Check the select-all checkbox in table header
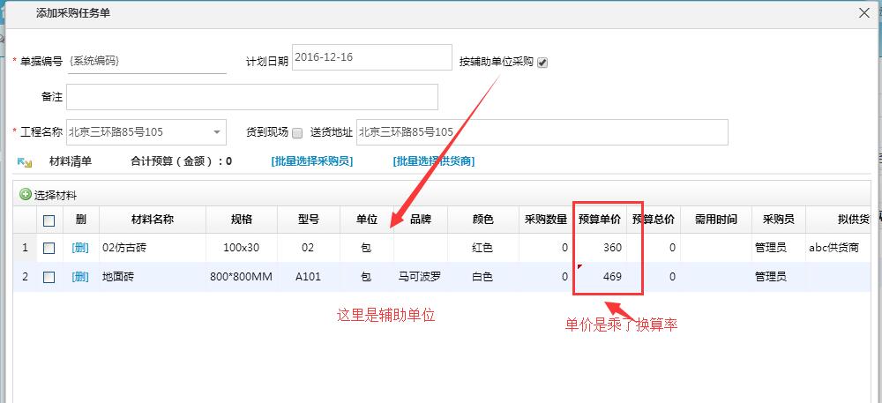This screenshot has height=403, width=882. point(49,220)
